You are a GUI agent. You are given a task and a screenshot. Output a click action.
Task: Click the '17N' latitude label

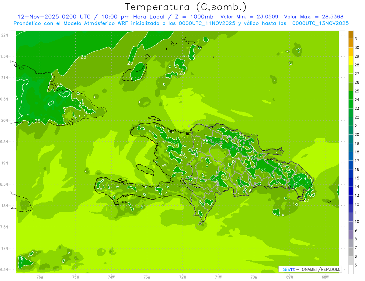pyautogui.click(x=5, y=248)
